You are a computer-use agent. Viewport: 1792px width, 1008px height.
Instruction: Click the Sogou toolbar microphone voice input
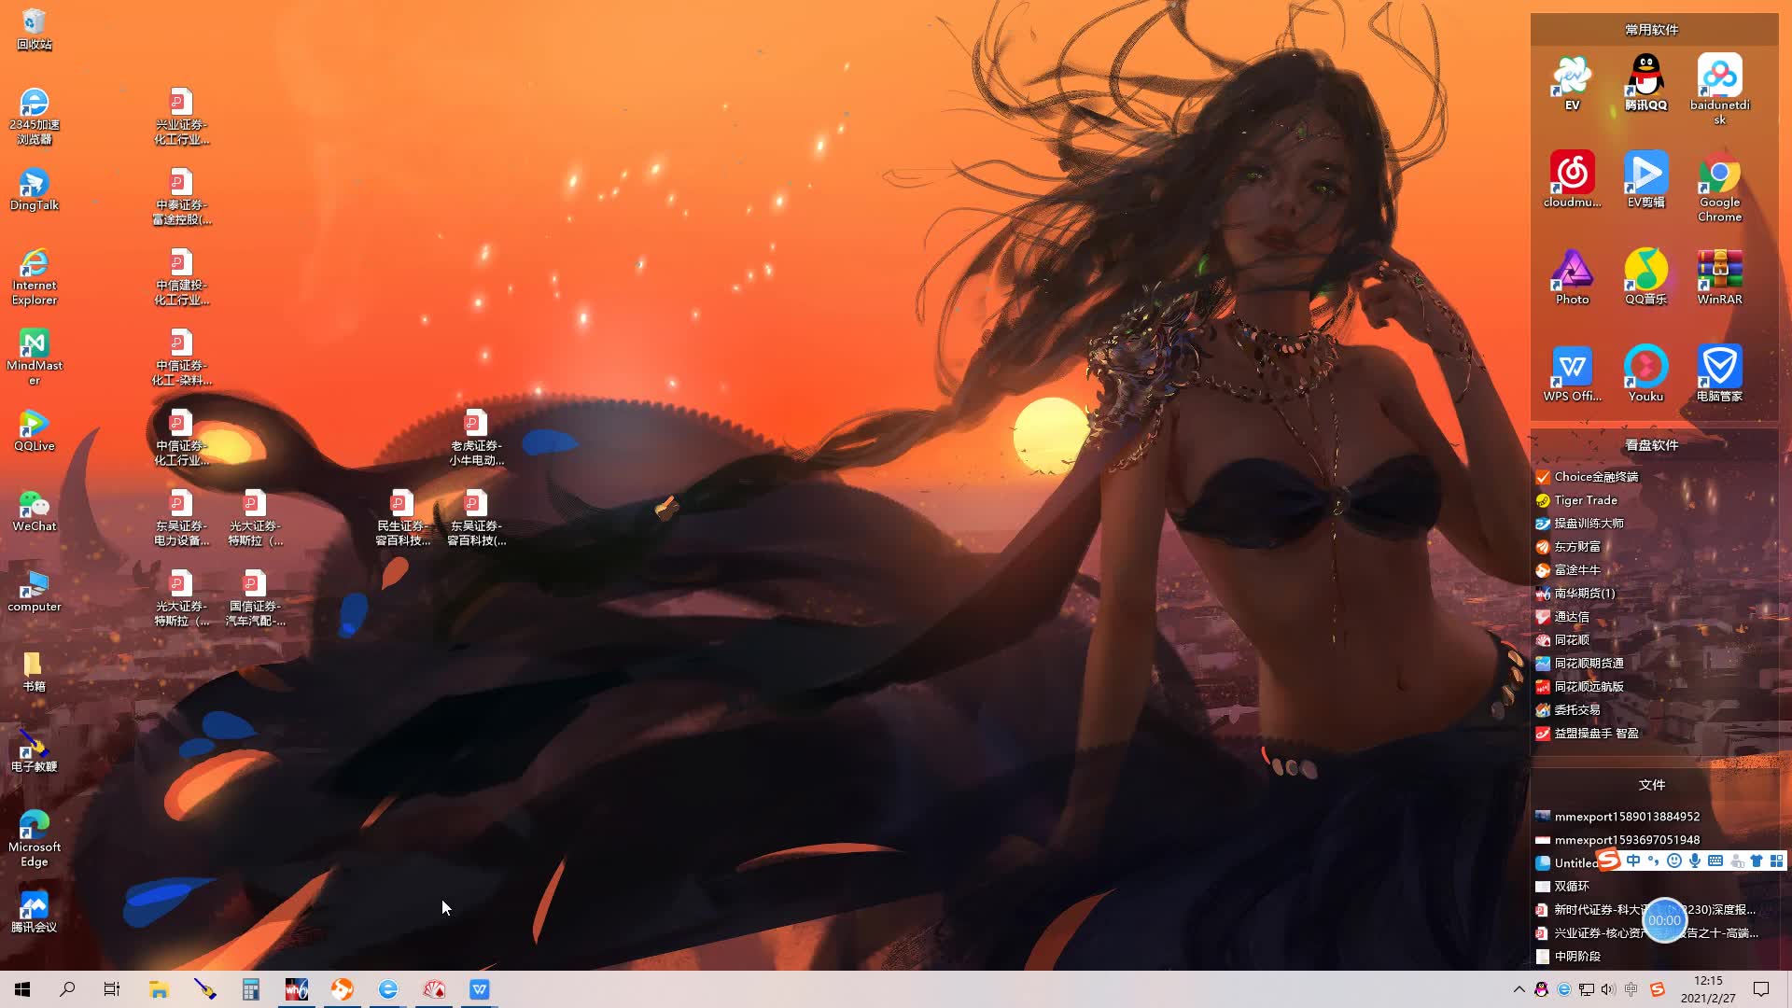1695,861
